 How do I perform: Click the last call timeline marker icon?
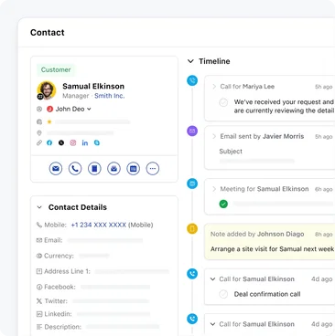point(192,319)
